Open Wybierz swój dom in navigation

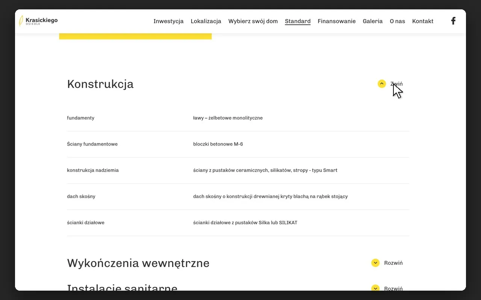pyautogui.click(x=253, y=21)
